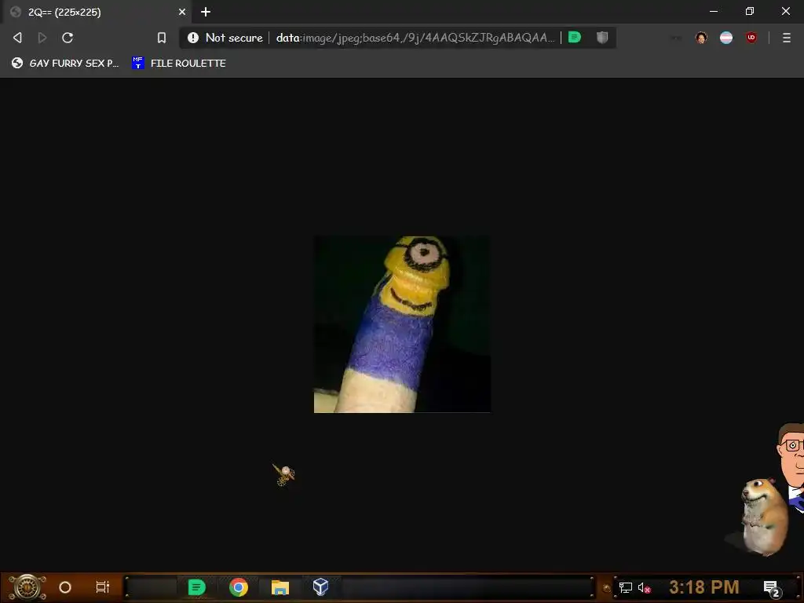Image resolution: width=804 pixels, height=603 pixels.
Task: Open File Explorer from the taskbar
Action: [280, 587]
